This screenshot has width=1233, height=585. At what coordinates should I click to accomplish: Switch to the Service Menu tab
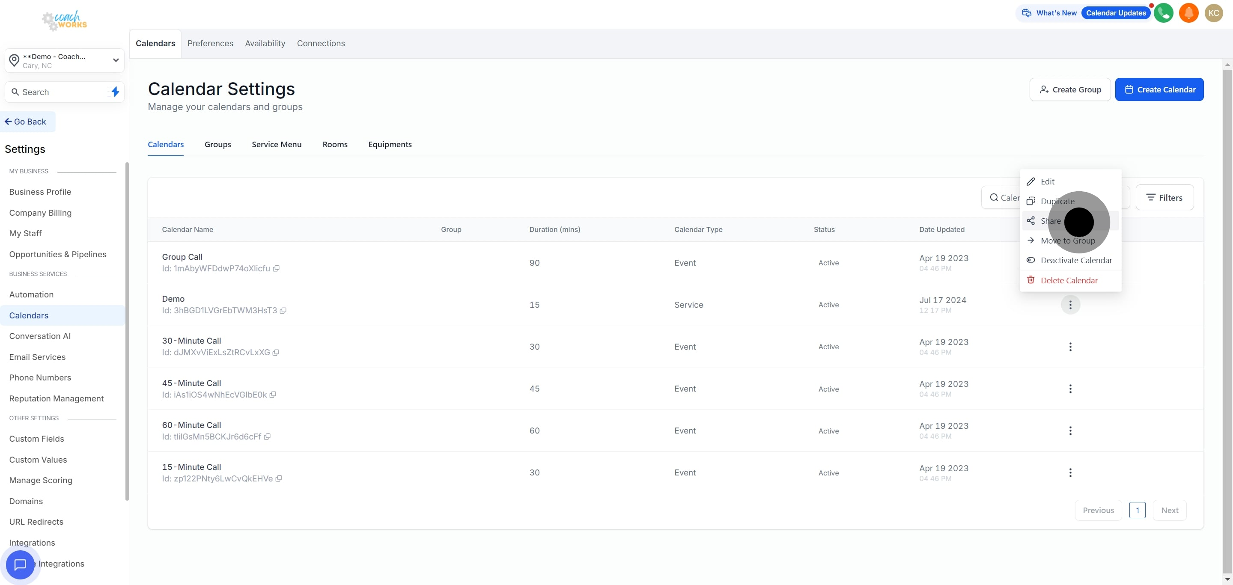(x=277, y=145)
